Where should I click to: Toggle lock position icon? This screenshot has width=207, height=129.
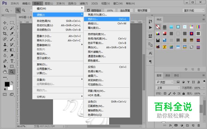174,93
